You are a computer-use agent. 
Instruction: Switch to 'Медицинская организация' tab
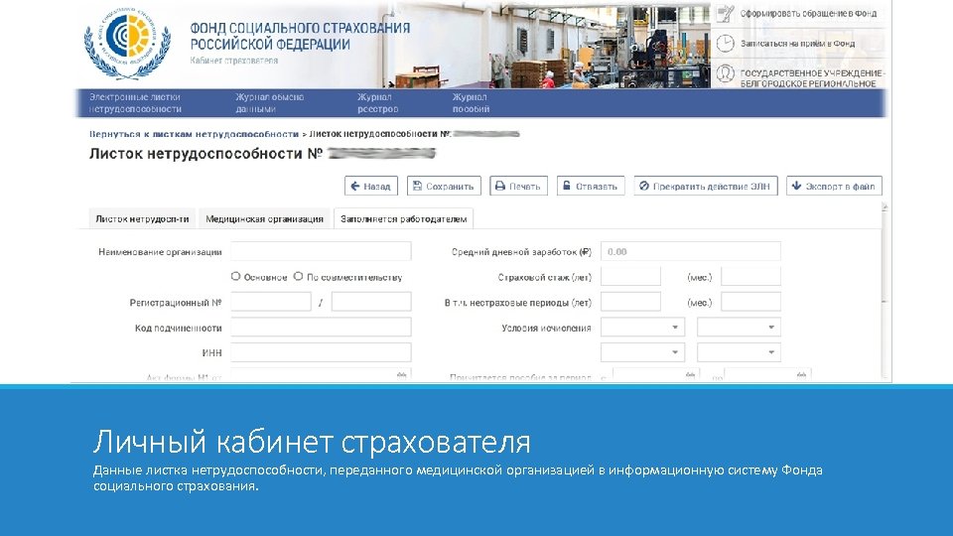(x=264, y=218)
